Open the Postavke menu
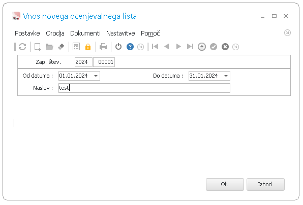The width and height of the screenshot is (303, 205). (x=27, y=33)
